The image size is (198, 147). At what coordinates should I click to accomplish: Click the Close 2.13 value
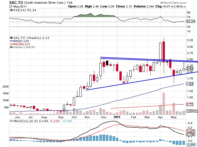tap(124, 7)
